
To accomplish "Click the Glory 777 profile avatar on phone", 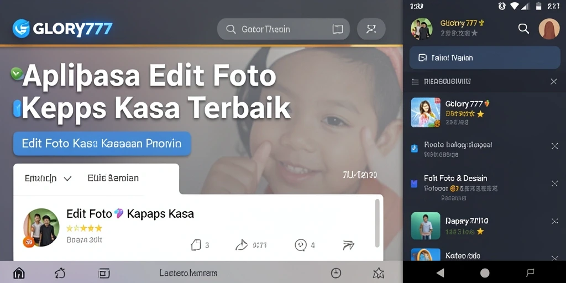I will tap(422, 29).
